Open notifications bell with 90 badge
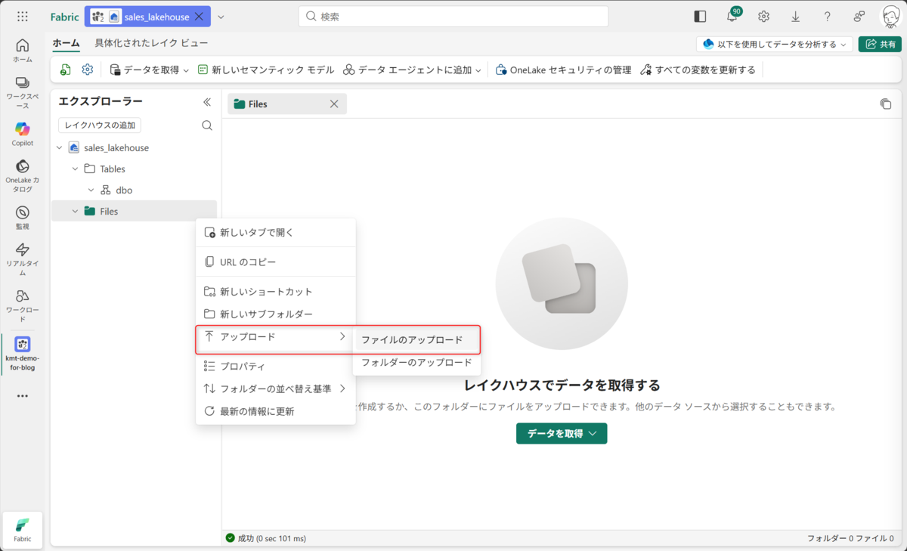The width and height of the screenshot is (907, 551). 732,17
